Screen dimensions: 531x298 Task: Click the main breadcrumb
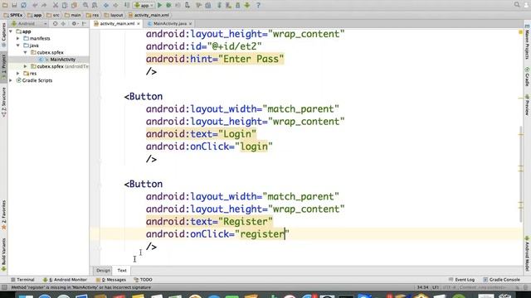tap(73, 15)
